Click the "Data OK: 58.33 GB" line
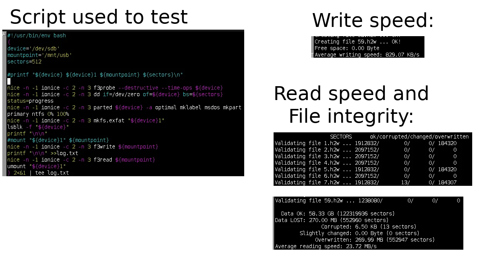 (x=338, y=214)
